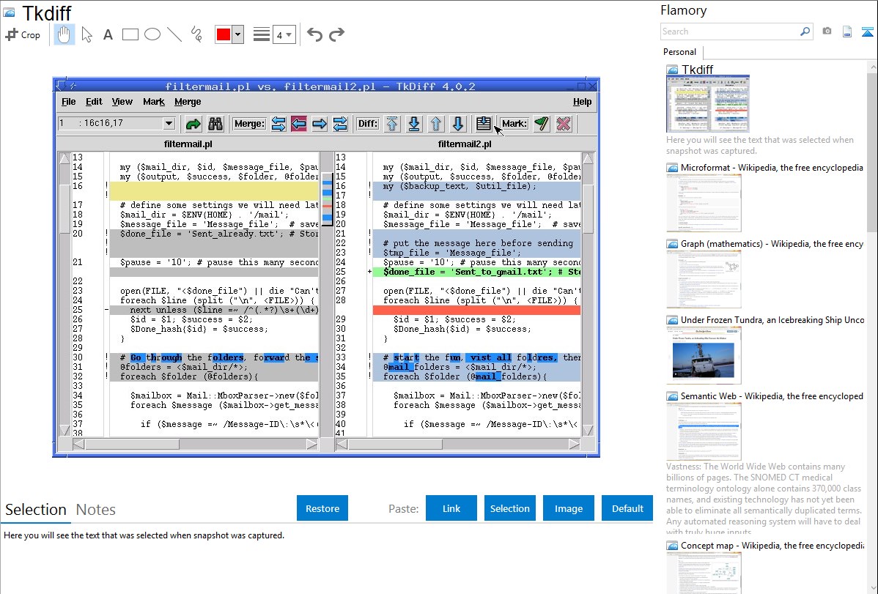The height and width of the screenshot is (594, 878).
Task: Jump to last diff in TkDiff toolbar
Action: pos(414,124)
